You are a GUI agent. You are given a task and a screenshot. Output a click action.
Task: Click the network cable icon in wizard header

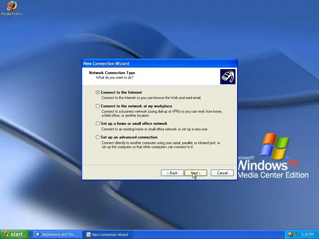[x=228, y=77]
